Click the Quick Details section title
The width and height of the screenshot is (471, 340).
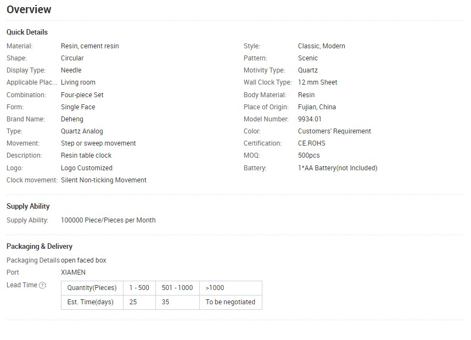[x=27, y=32]
